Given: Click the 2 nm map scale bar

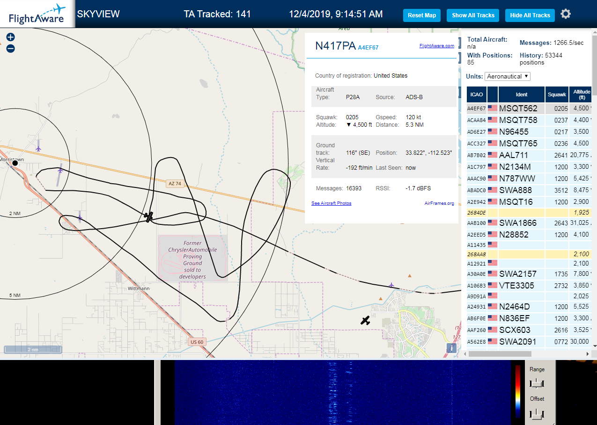Looking at the screenshot, I should tap(33, 349).
